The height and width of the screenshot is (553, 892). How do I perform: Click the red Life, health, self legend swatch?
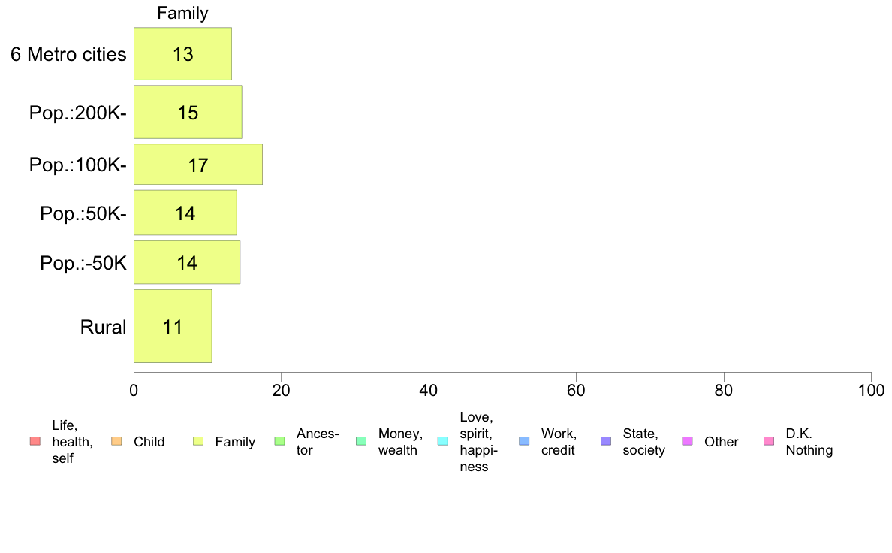click(x=35, y=441)
